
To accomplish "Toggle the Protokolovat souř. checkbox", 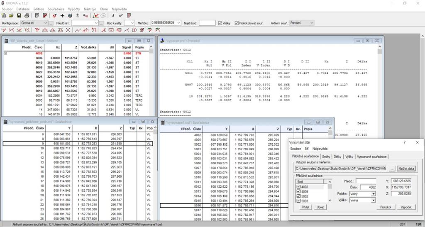I will click(x=237, y=23).
